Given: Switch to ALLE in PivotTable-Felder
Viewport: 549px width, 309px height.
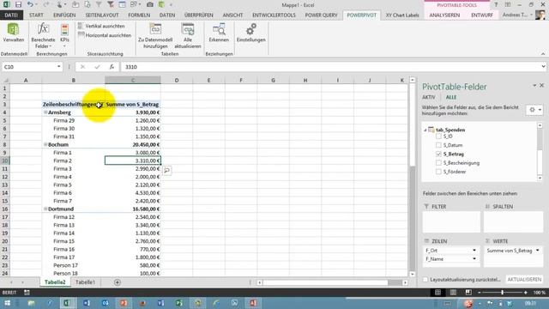Looking at the screenshot, I should pos(451,97).
